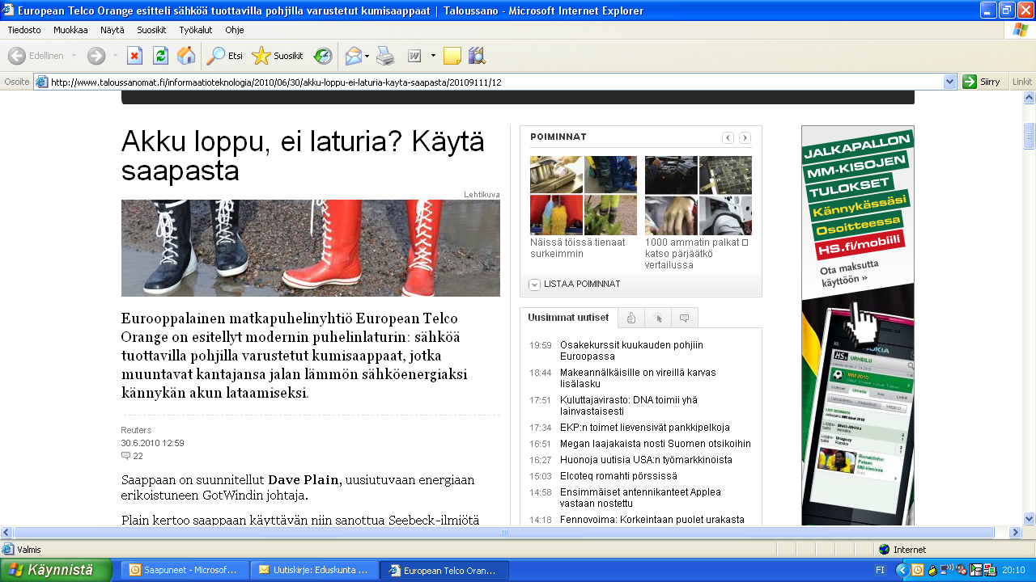Viewport: 1036px width, 582px height.
Task: Click the horizontal scrollbar right arrow
Action: pyautogui.click(x=1014, y=532)
